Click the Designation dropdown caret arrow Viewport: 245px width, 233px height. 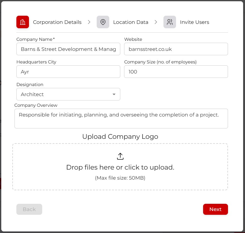(114, 94)
